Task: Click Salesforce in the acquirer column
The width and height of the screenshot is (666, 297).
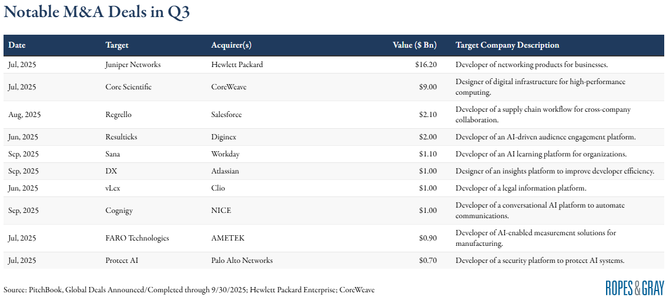Action: pyautogui.click(x=226, y=115)
